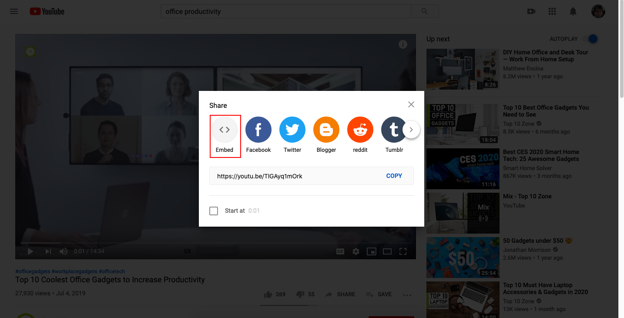This screenshot has width=624, height=318.
Task: Open the 50 Gadgets under $50 video
Action: [537, 241]
